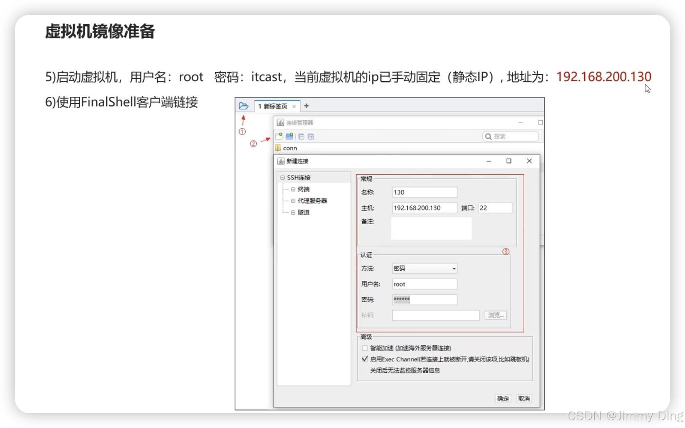The width and height of the screenshot is (685, 428).
Task: Click the 搜索 search field
Action: 511,136
